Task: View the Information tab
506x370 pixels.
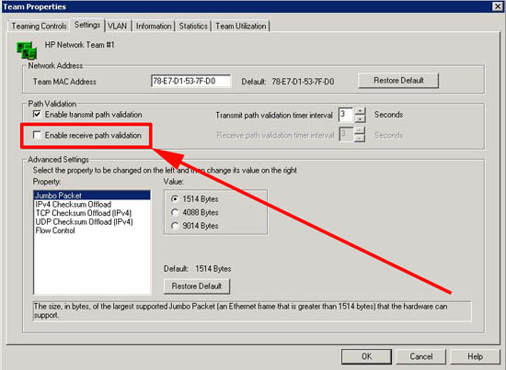Action: 154,26
